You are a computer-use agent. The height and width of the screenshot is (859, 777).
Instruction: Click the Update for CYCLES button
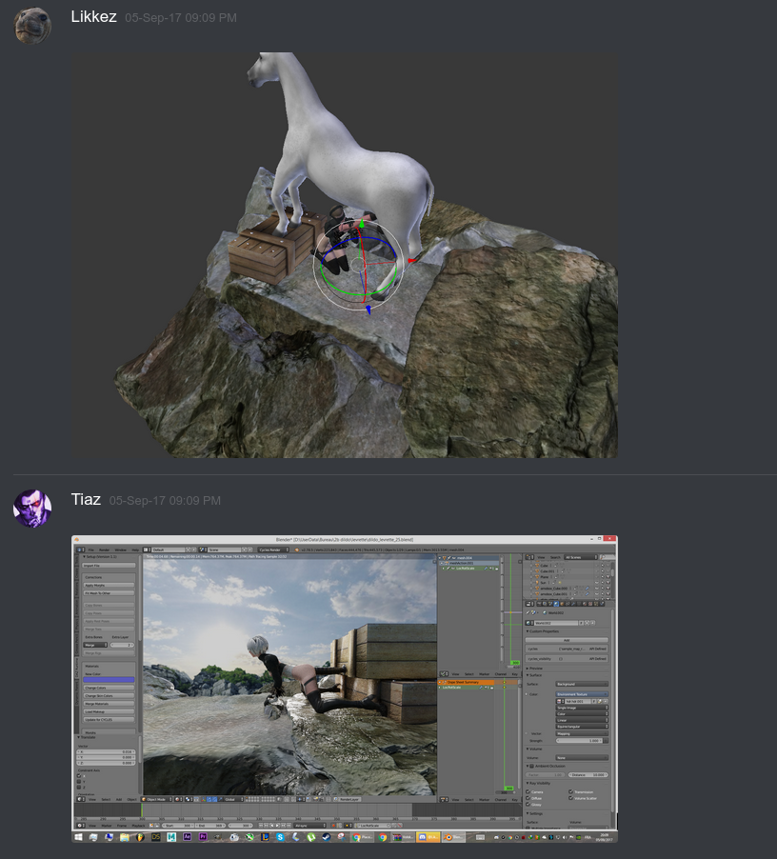point(109,719)
